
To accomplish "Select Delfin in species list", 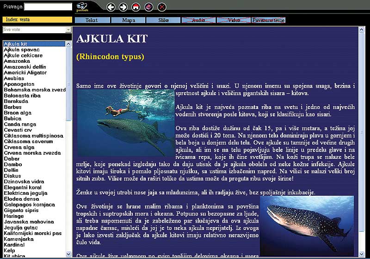I will click(x=34, y=170).
